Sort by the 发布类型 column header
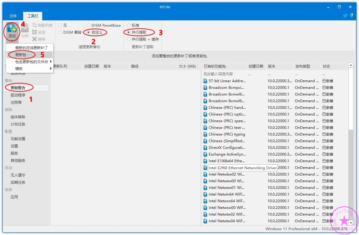This screenshot has width=359, height=235. [x=307, y=66]
